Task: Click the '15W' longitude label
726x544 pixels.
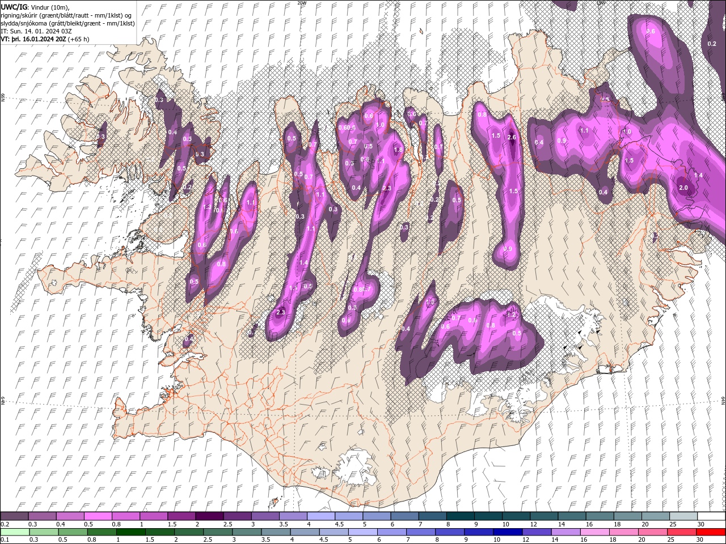Action: tap(601, 3)
